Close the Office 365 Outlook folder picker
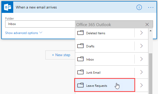Screen dimensions: 158x94 [x=147, y=24]
